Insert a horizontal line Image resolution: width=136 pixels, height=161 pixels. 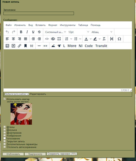pos(39,46)
